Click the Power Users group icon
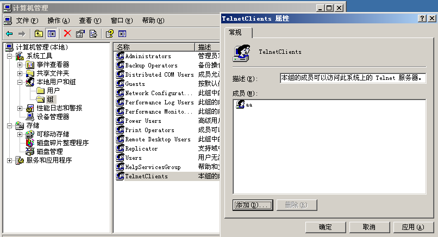Image resolution: width=438 pixels, height=237 pixels. (120, 121)
